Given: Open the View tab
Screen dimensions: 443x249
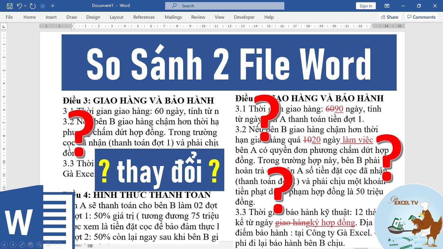Looking at the screenshot, I should (x=219, y=17).
